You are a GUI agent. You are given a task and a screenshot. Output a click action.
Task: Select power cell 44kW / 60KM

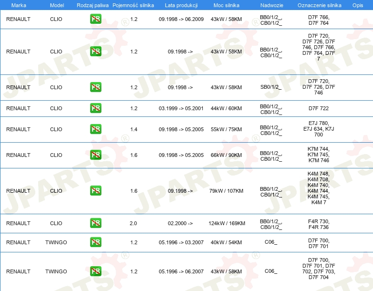[226, 108]
